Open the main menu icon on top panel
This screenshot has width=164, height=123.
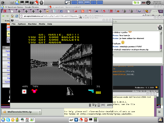click(3, 2)
